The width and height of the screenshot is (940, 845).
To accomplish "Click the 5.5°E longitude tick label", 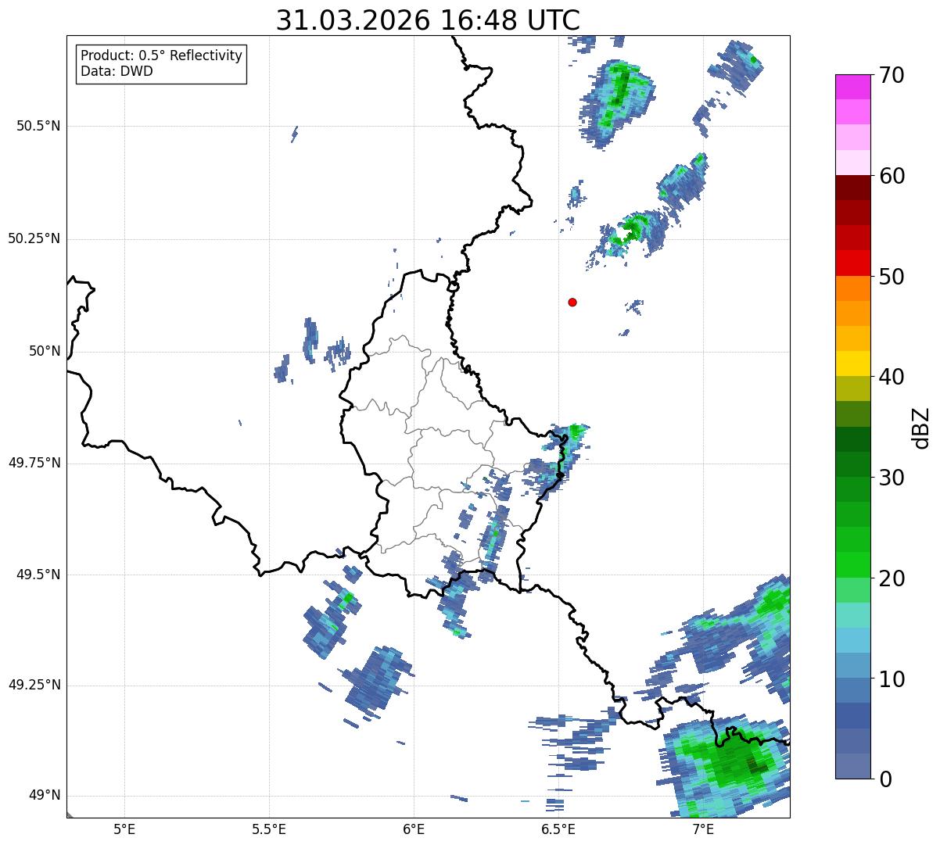I will click(x=269, y=829).
